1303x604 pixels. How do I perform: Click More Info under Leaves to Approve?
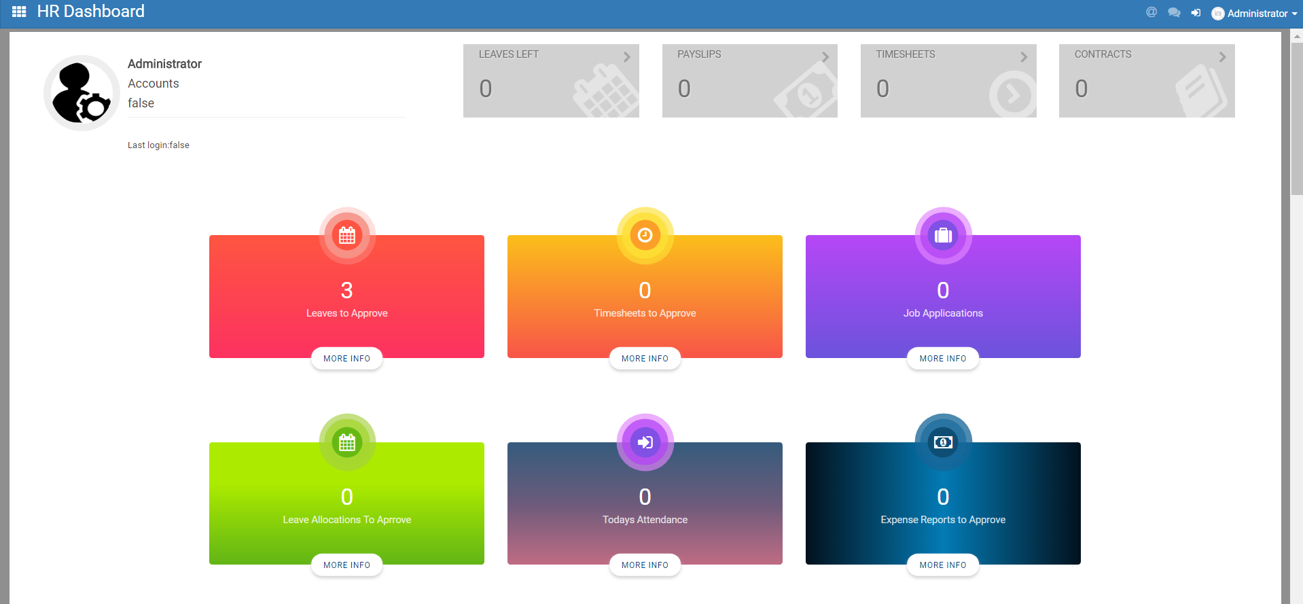click(346, 359)
